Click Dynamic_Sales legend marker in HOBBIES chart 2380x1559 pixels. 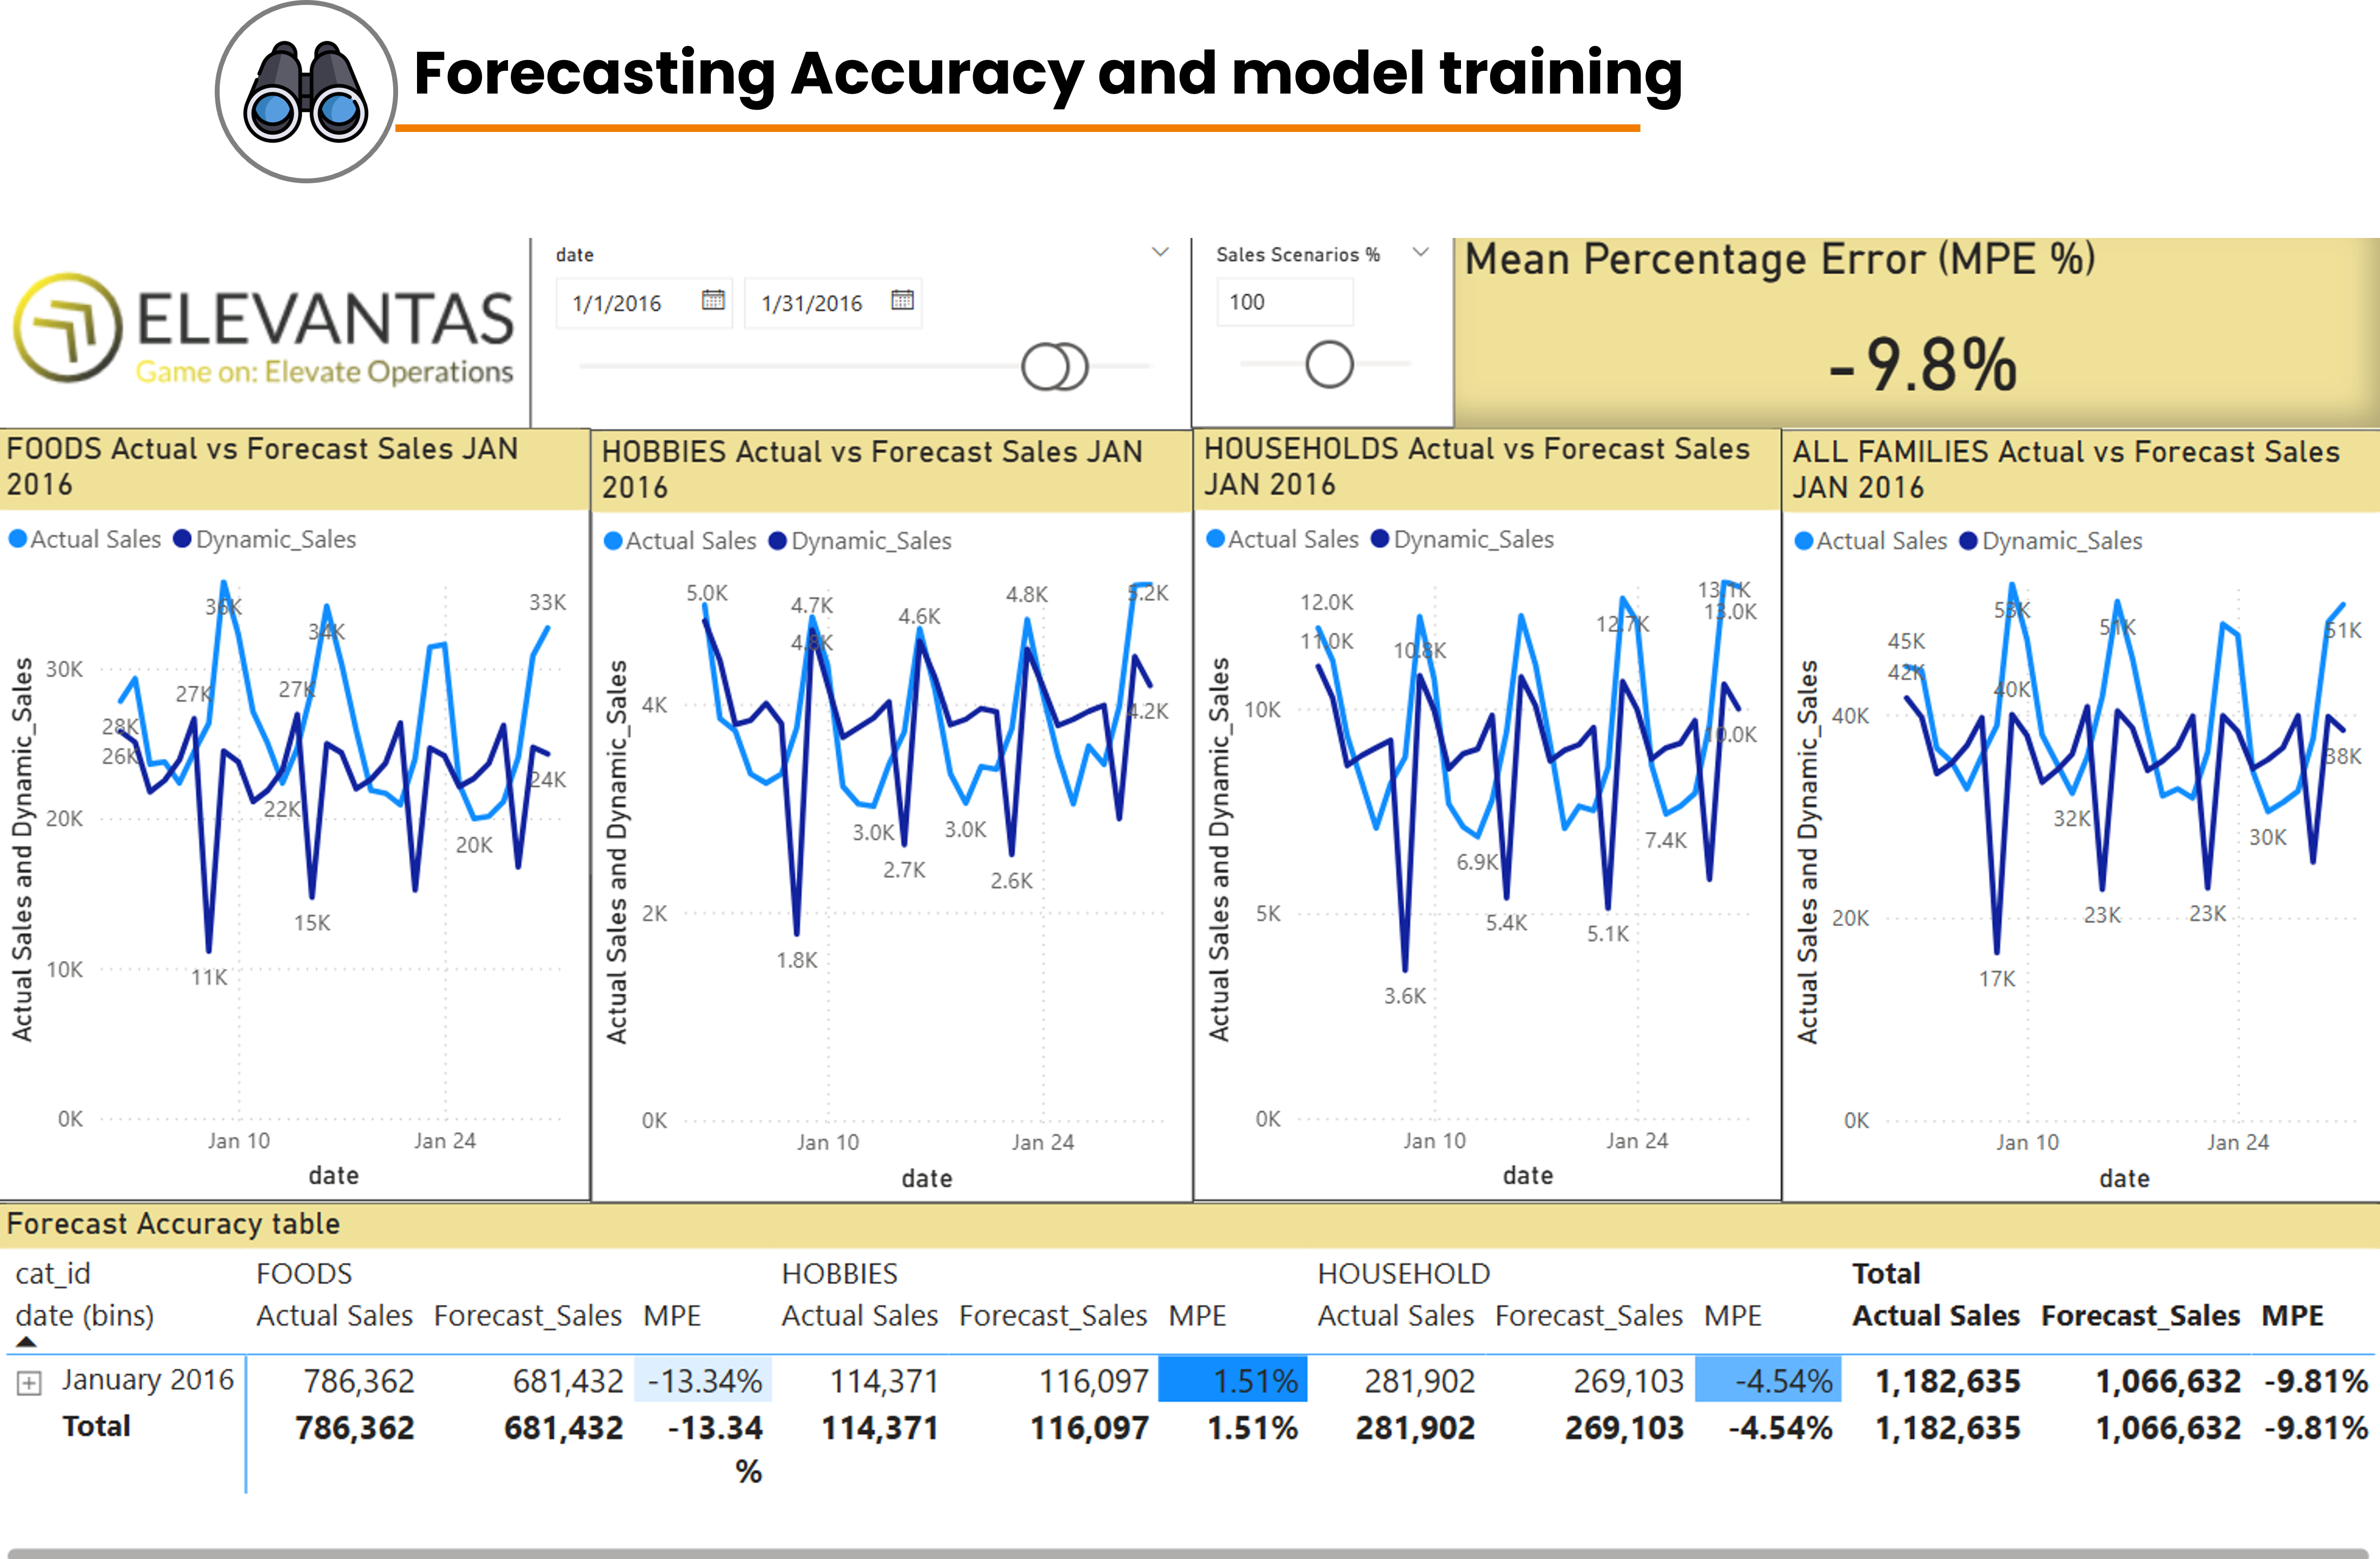[777, 541]
